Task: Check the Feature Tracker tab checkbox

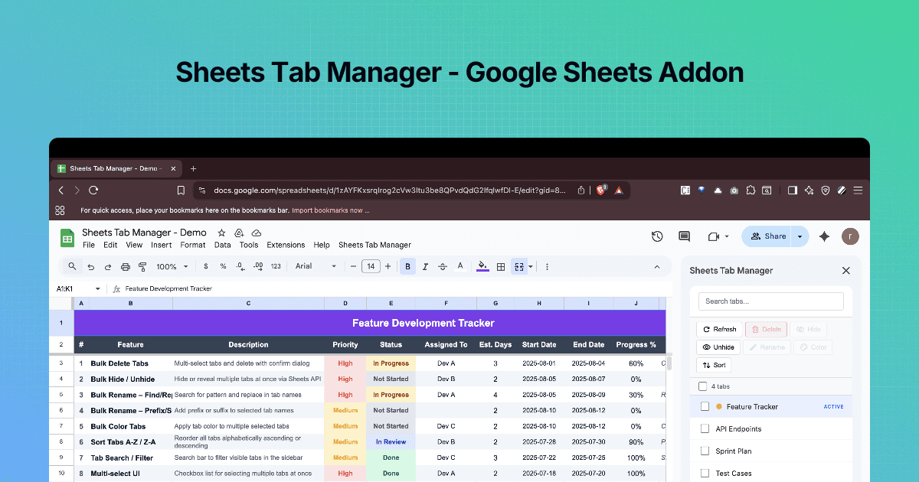Action: tap(705, 406)
